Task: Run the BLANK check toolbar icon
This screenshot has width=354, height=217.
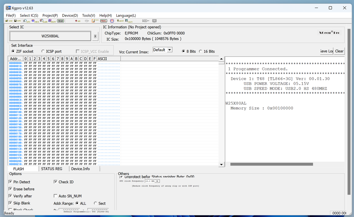Action: (x=44, y=21)
